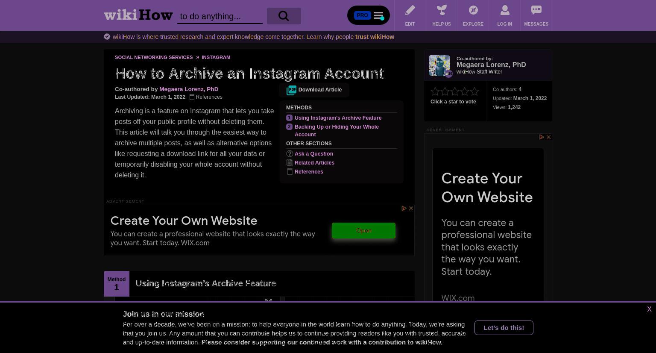The width and height of the screenshot is (656, 353).
Task: Toggle the PRO menu switch
Action: [369, 15]
